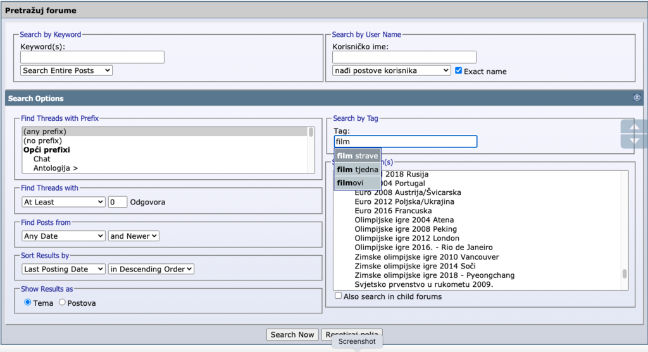Open the Search Entire Posts dropdown

(x=66, y=71)
